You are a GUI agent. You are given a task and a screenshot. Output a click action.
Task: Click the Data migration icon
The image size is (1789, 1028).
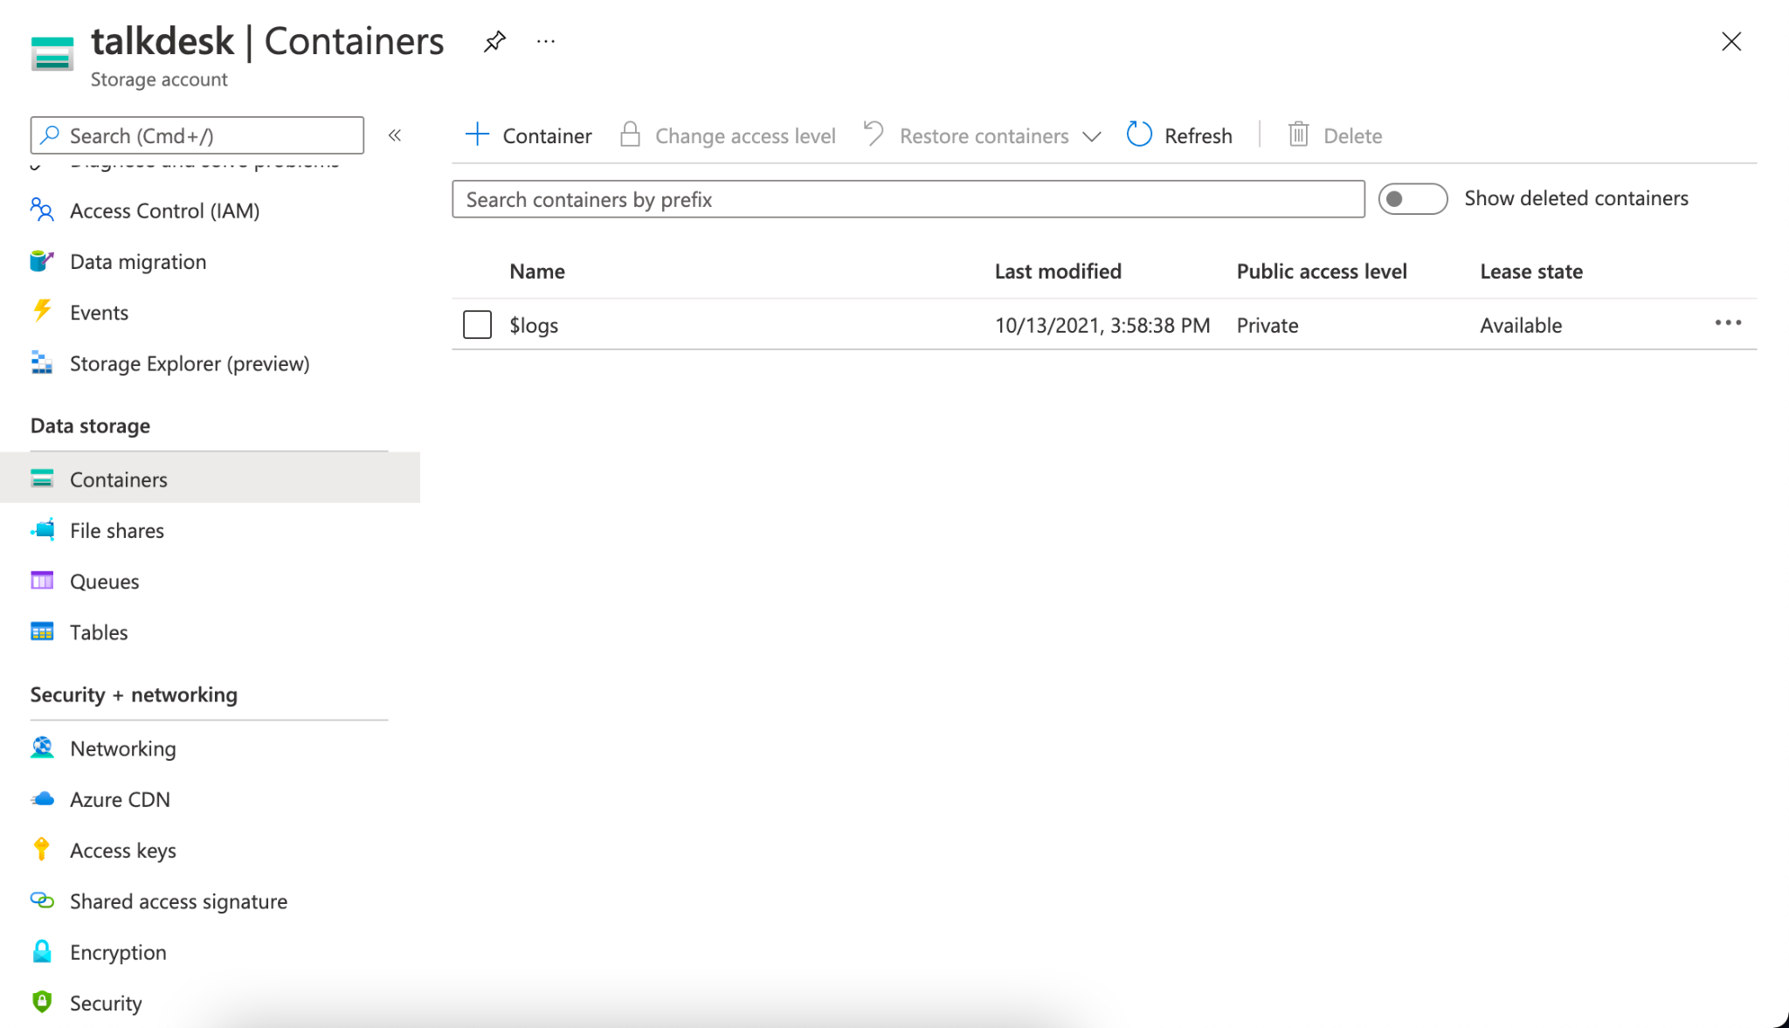[x=42, y=261]
